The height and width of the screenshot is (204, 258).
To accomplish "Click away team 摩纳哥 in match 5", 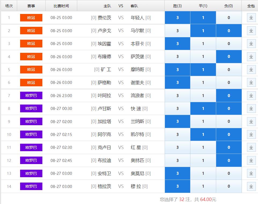I will 137,70.
